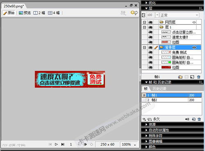205x151 pixels.
Task: Hide the 速度太慢? layer
Action: point(150,37)
